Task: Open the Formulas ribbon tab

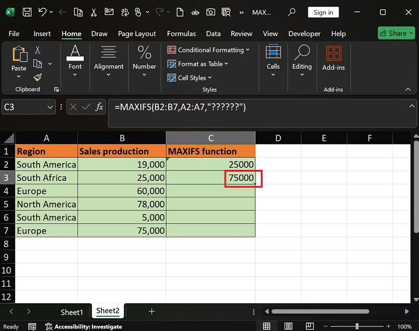Action: coord(180,34)
